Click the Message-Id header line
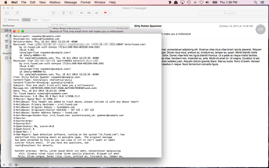Viewport: 269px width, 168px height. [55, 88]
